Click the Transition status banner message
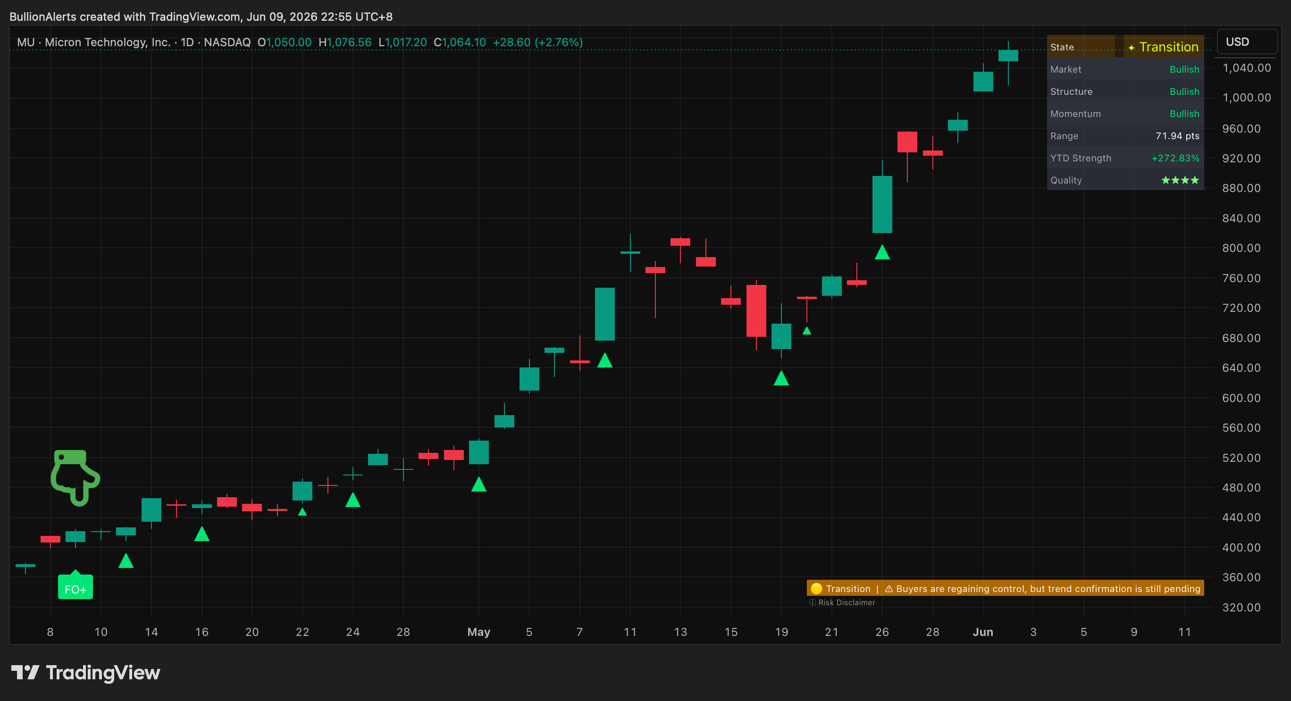This screenshot has width=1291, height=701. click(x=1005, y=588)
